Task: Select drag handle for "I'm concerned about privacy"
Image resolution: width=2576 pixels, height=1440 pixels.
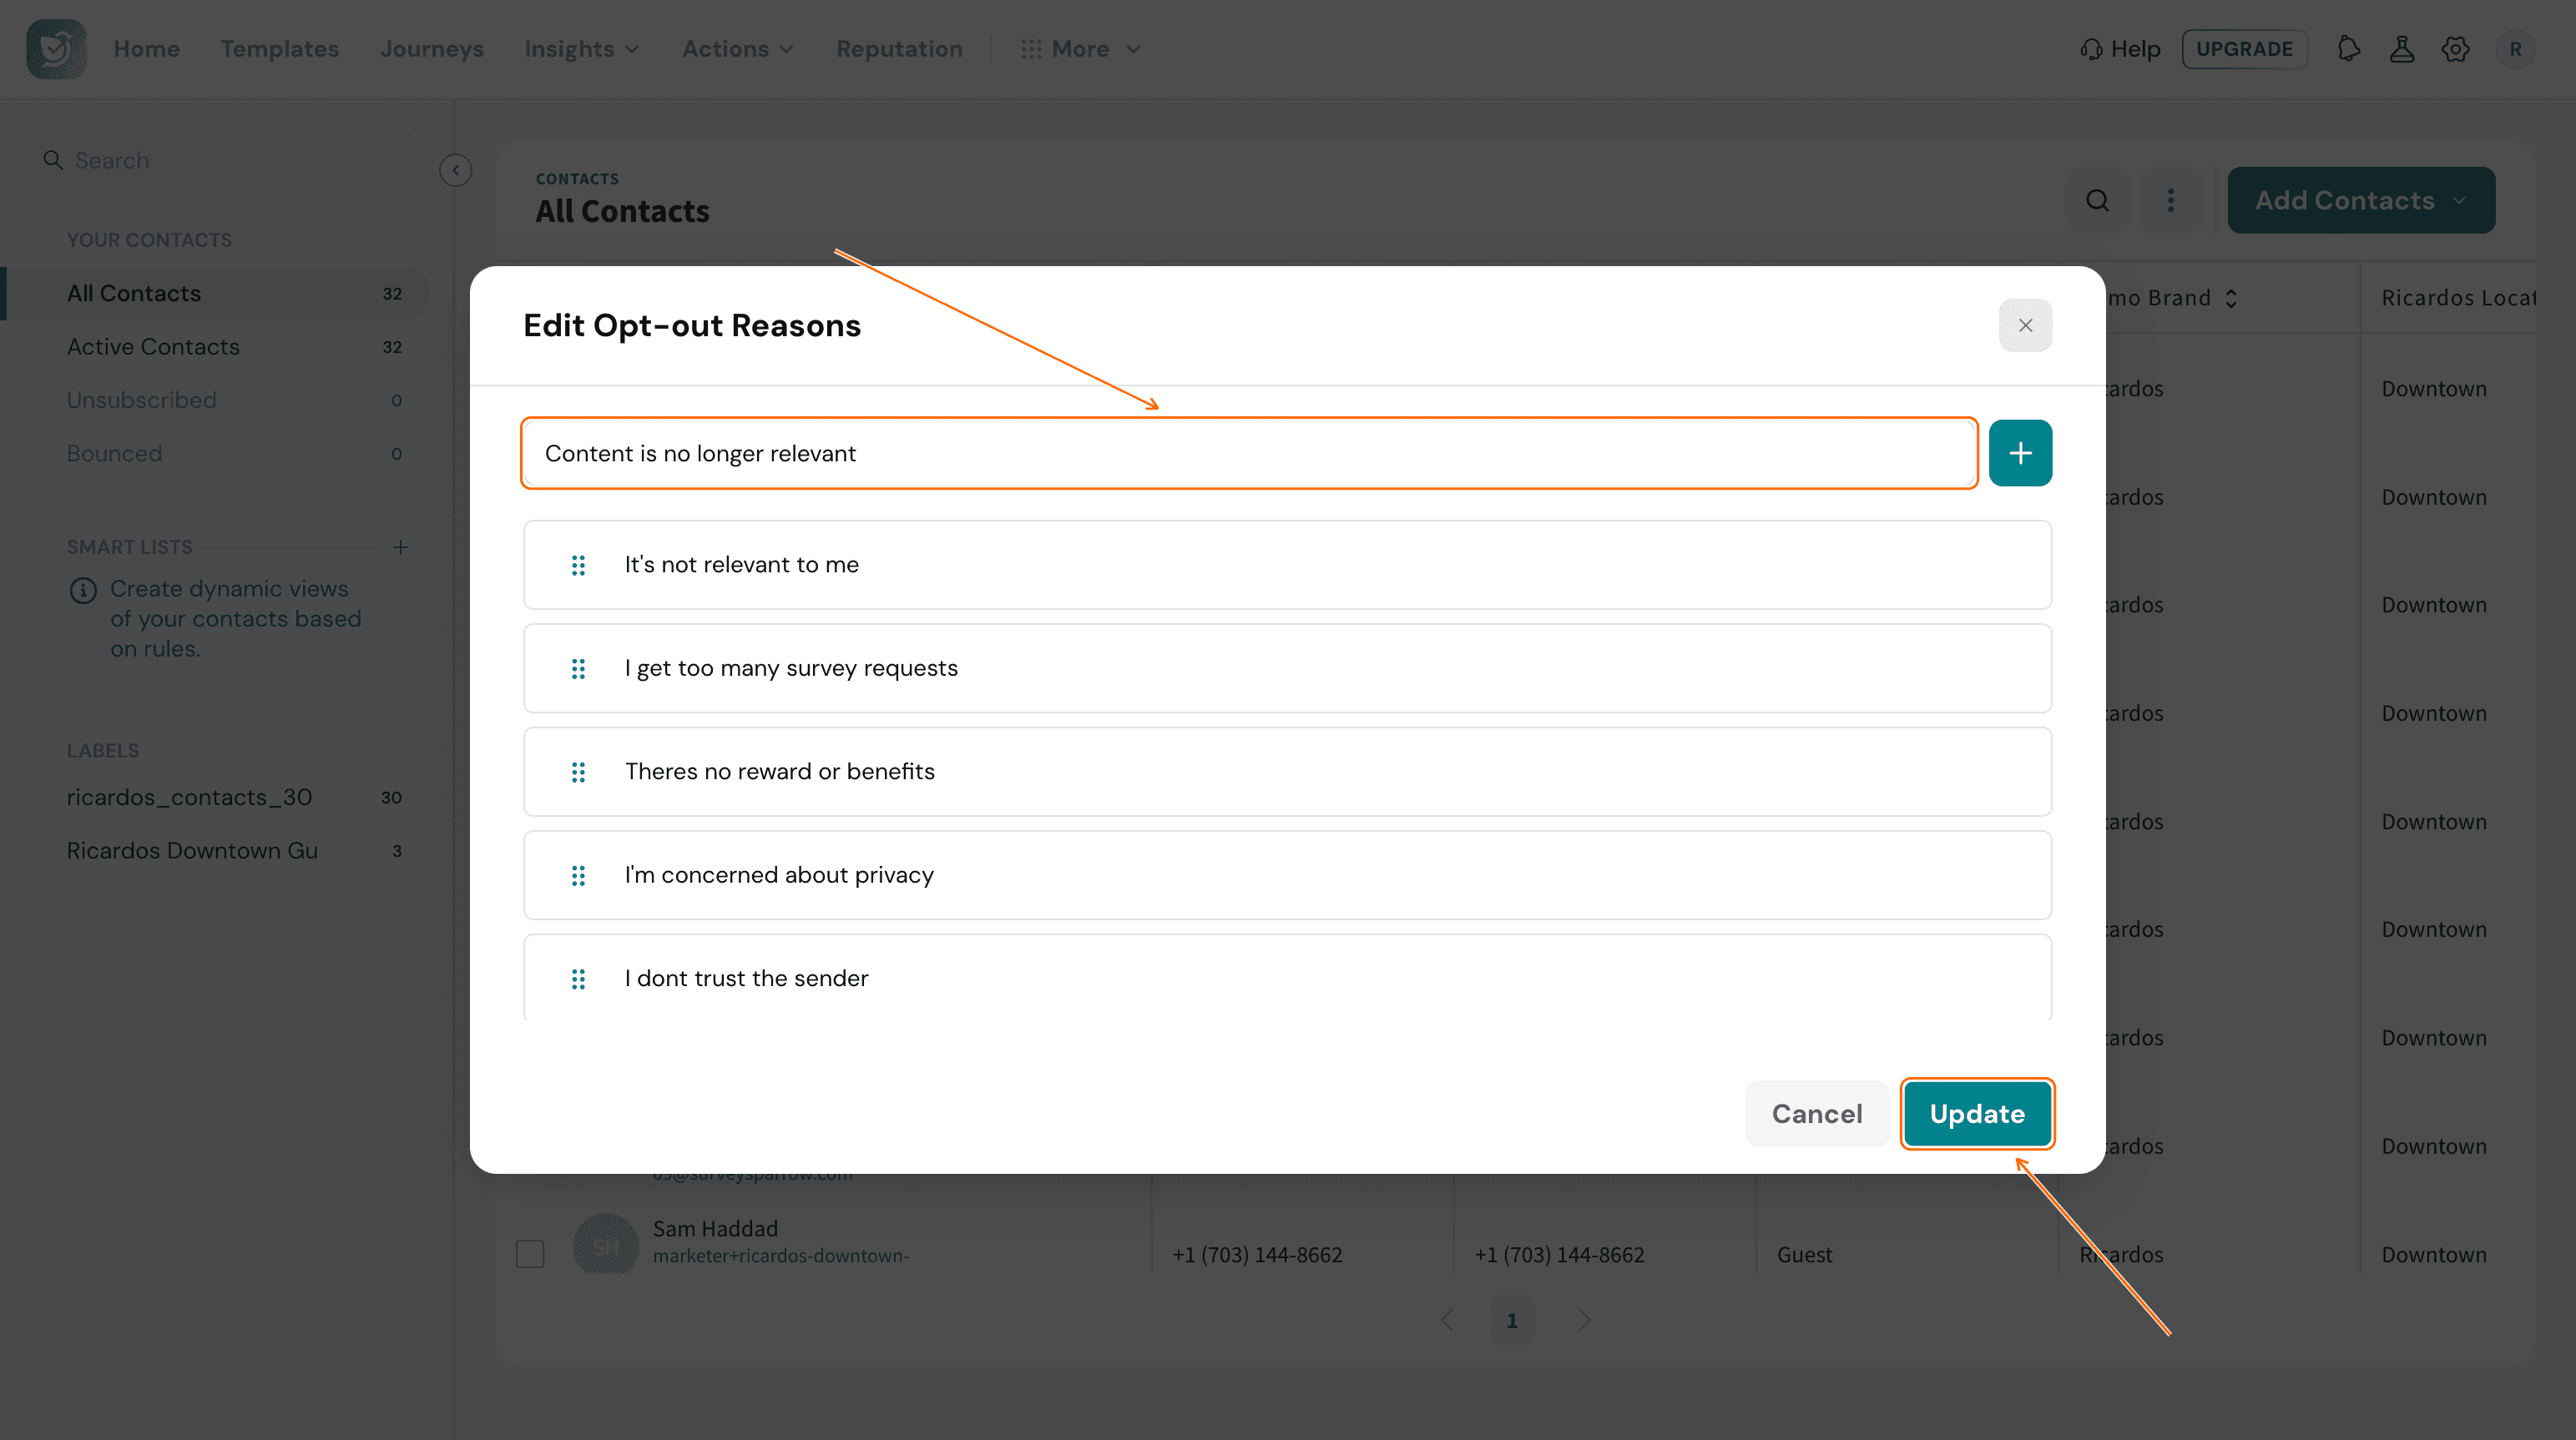Action: pos(578,875)
